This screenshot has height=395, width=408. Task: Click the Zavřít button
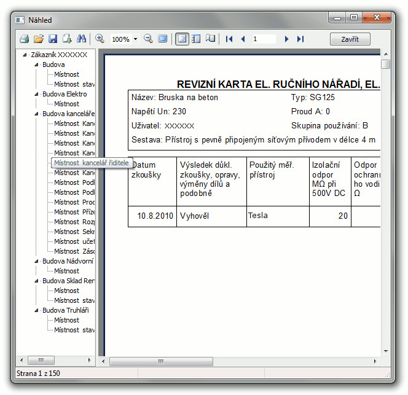click(x=350, y=39)
